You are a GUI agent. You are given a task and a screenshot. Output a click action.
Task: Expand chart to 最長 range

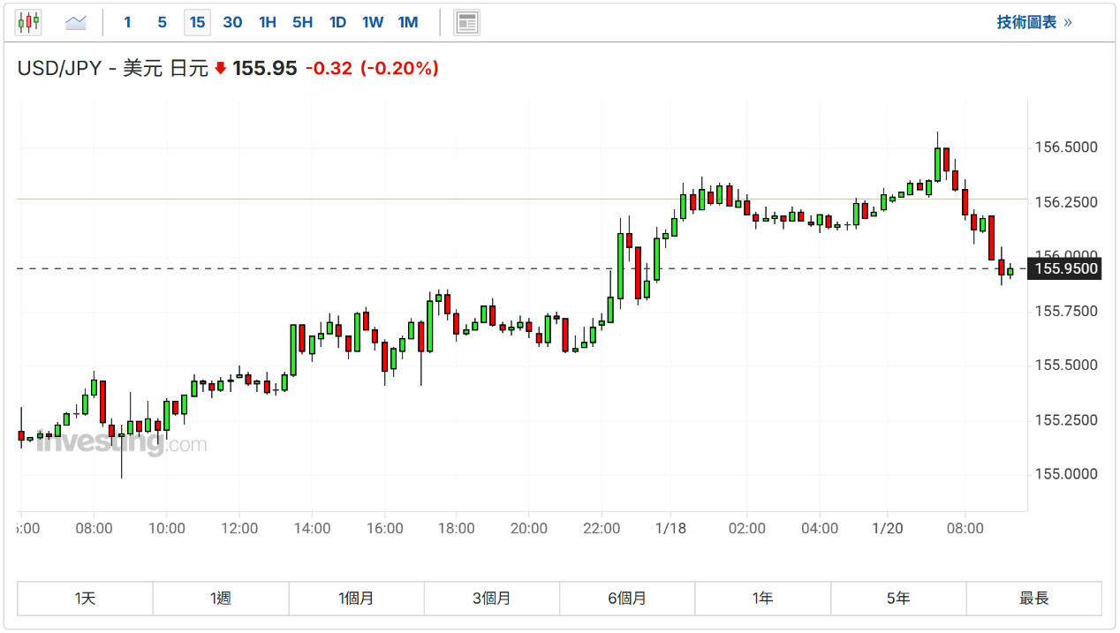point(1033,599)
